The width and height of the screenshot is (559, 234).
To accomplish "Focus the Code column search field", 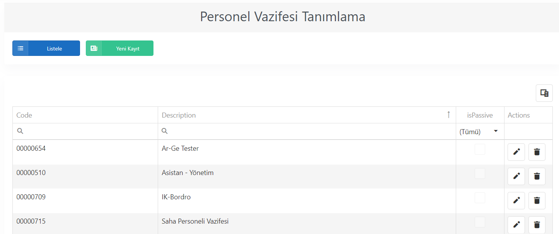I will (85, 131).
